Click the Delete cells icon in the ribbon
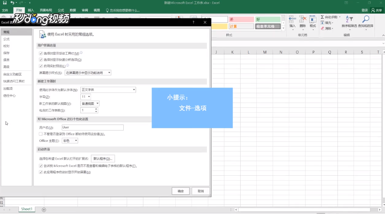 [x=303, y=19]
